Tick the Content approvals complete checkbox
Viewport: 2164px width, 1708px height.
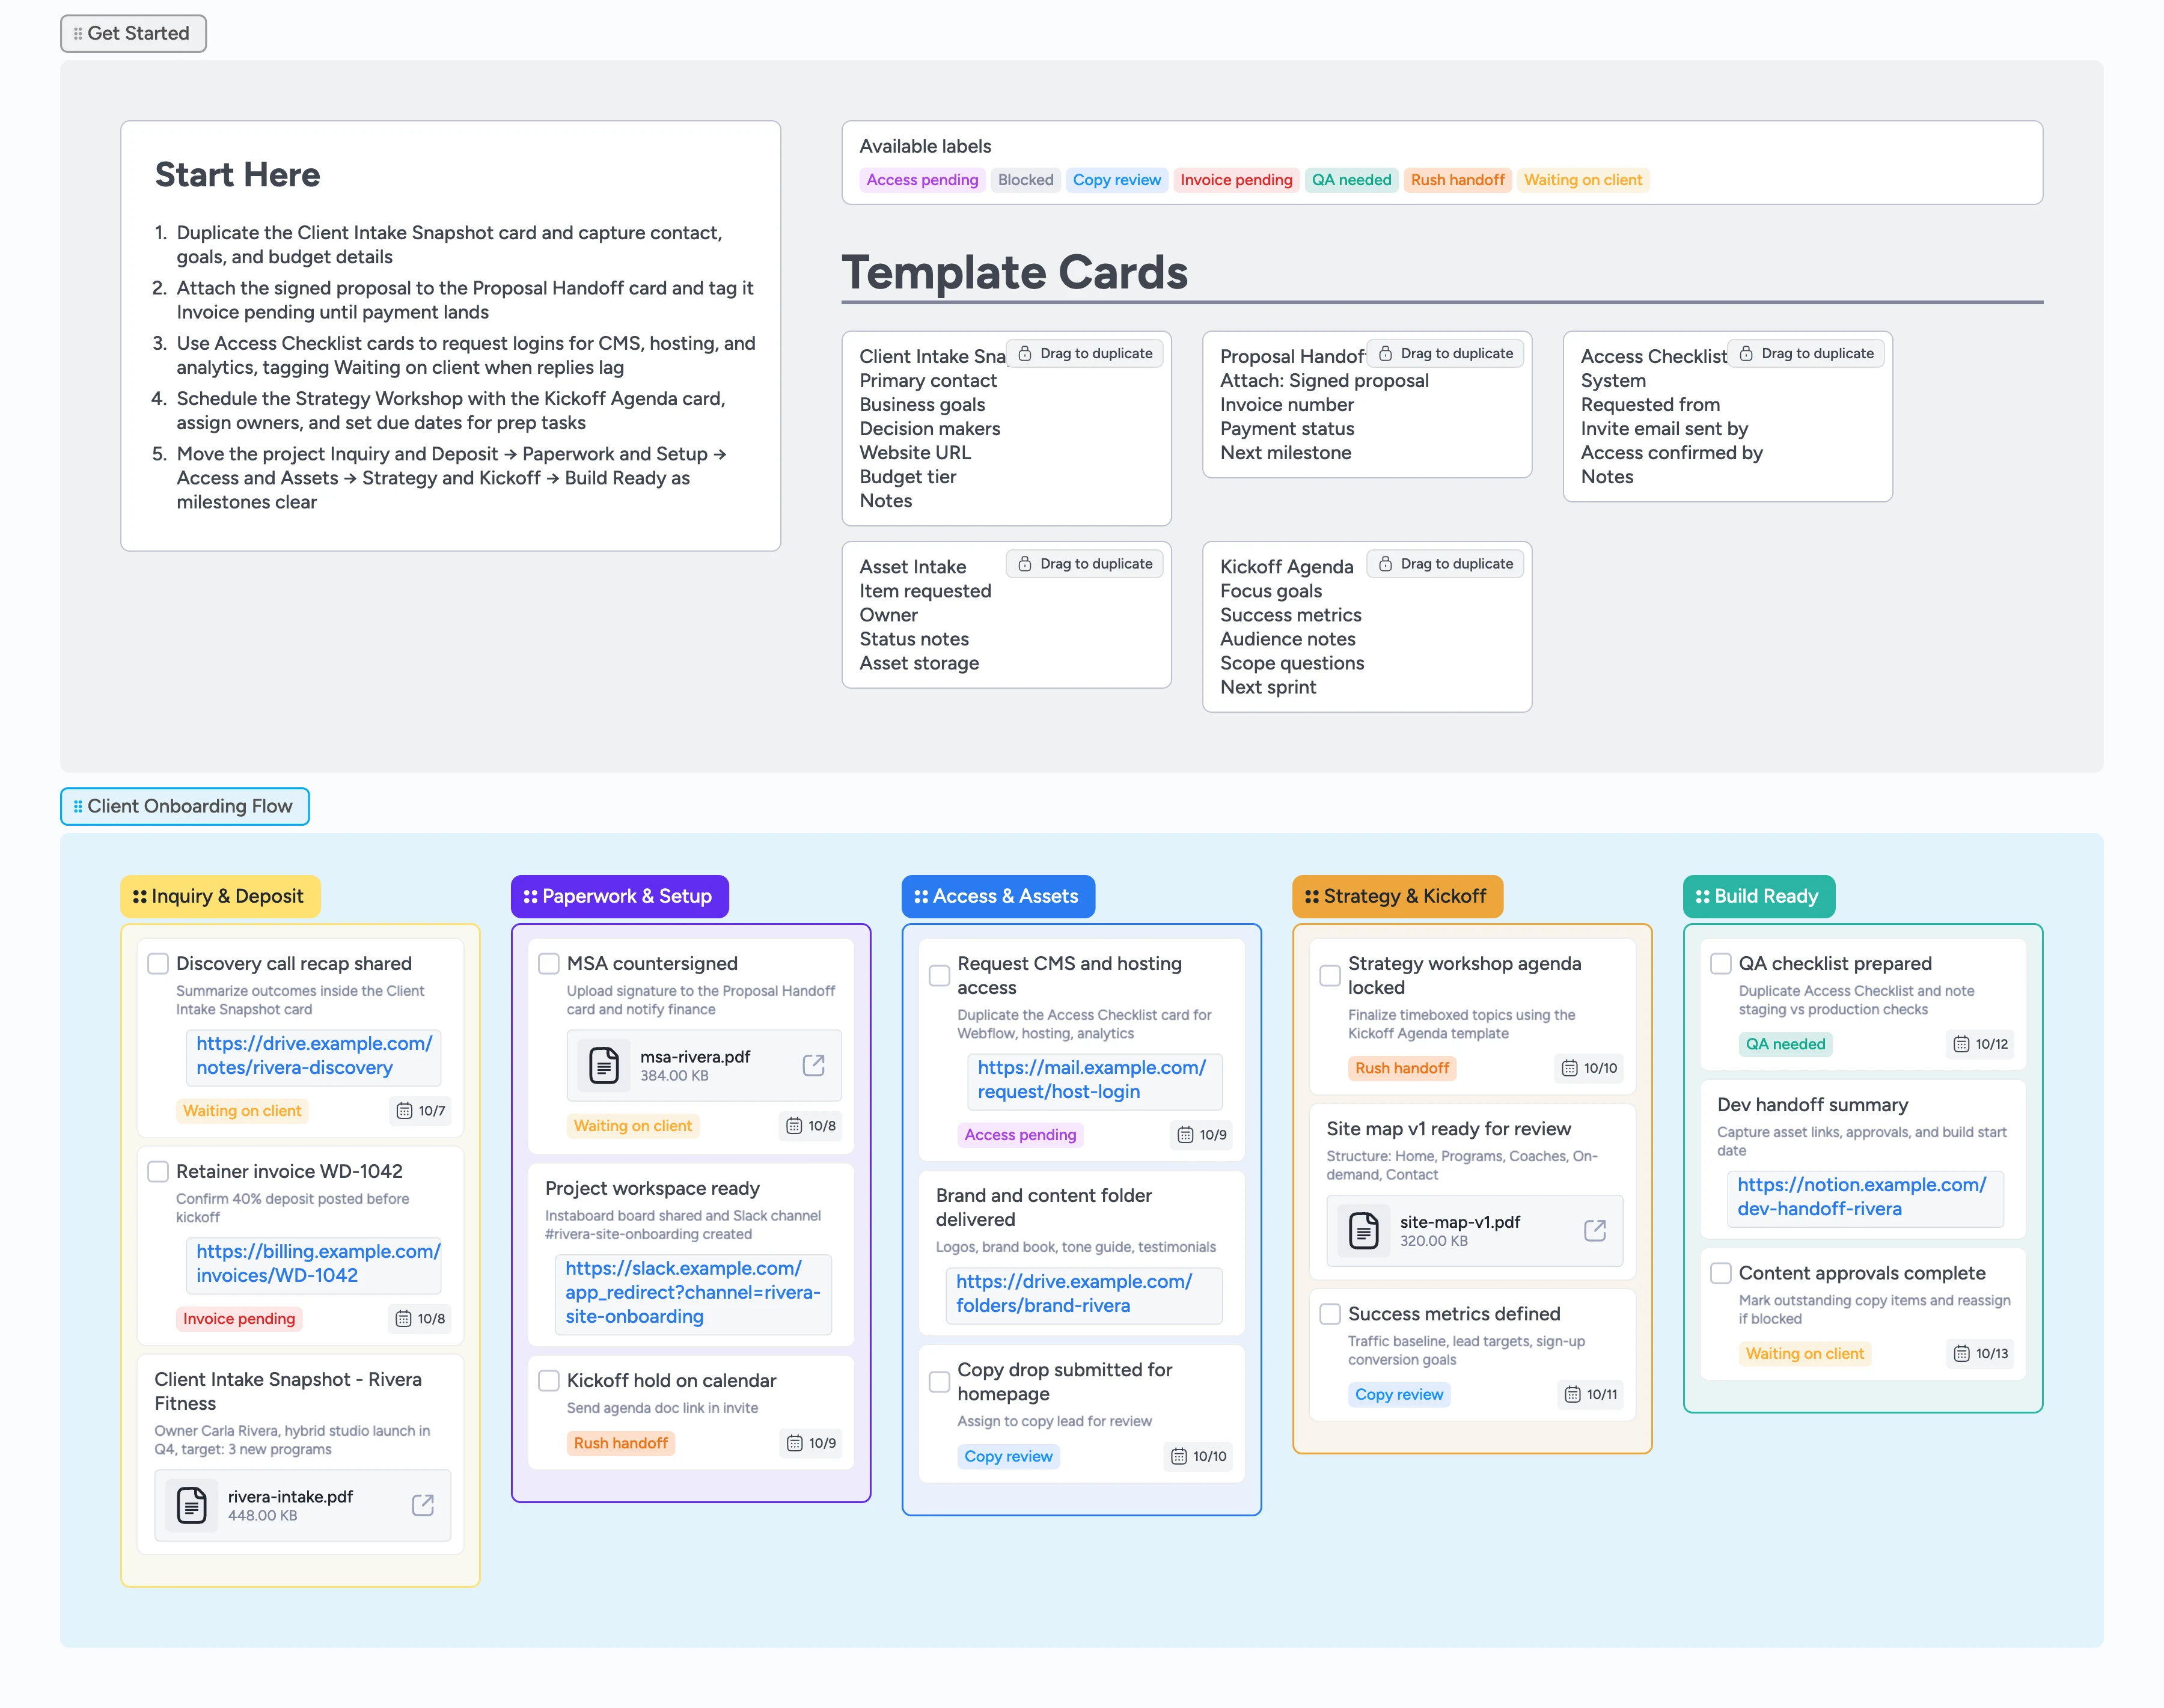coord(1721,1273)
